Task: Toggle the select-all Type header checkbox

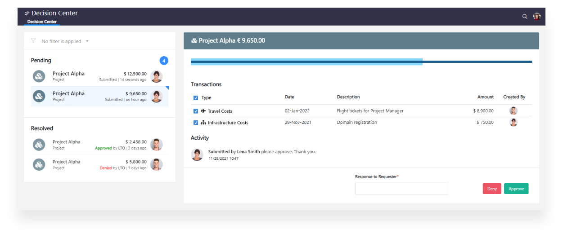Action: point(196,98)
